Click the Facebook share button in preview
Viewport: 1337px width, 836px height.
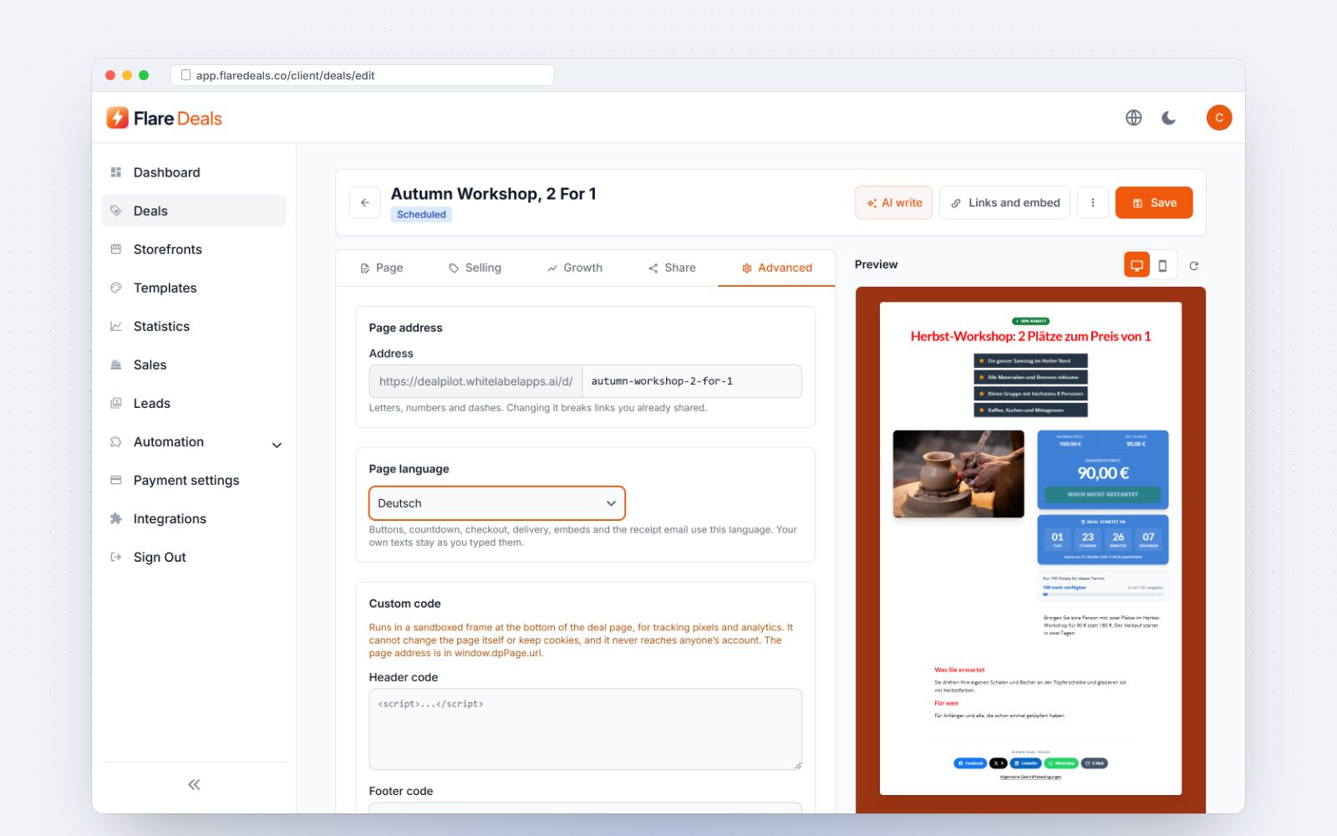pos(970,763)
